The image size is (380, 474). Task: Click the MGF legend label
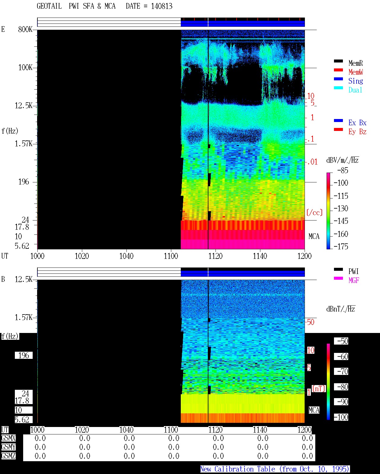pyautogui.click(x=354, y=280)
